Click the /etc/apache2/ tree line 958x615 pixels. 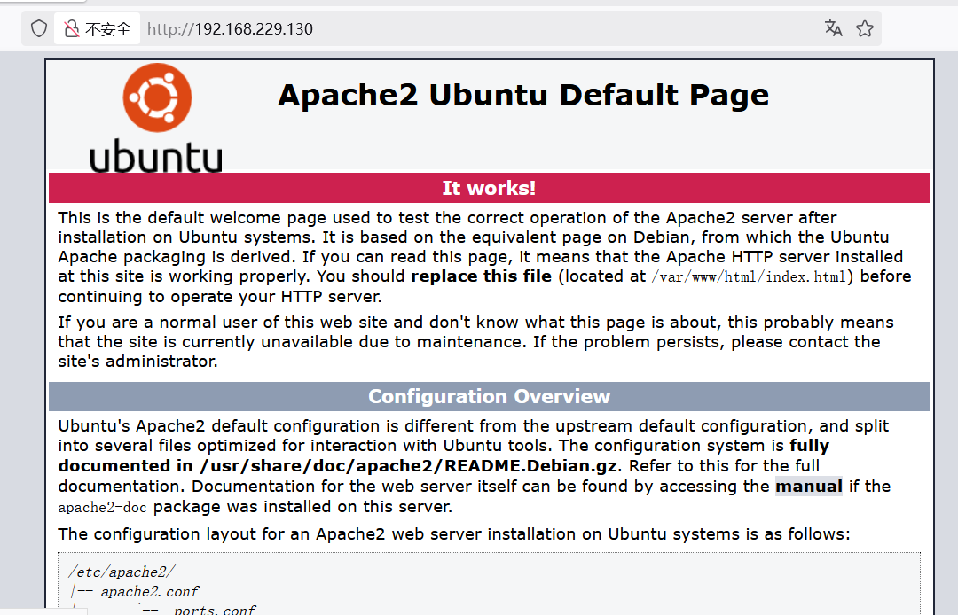[122, 572]
